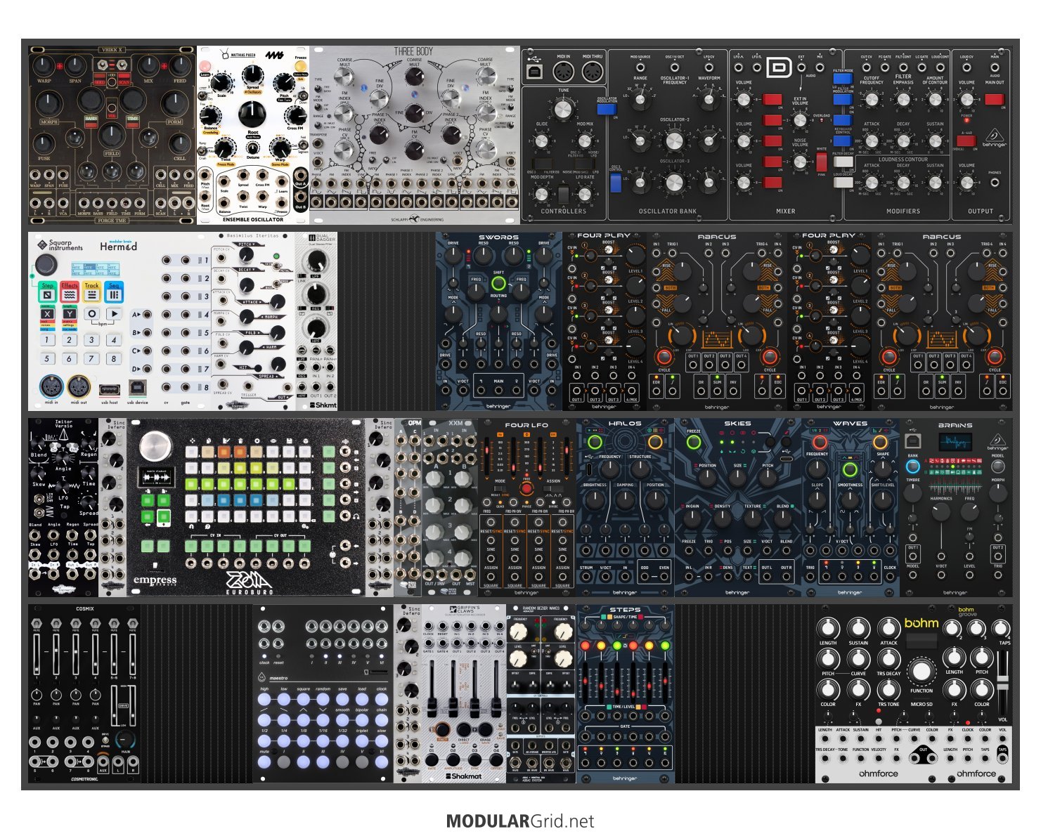The width and height of the screenshot is (1041, 836).
Task: Toggle the channel 1 Mute switch on Cosmix
Action: [37, 623]
